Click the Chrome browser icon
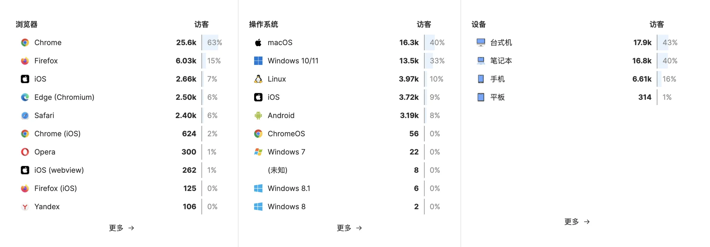Image resolution: width=710 pixels, height=247 pixels. pyautogui.click(x=25, y=42)
